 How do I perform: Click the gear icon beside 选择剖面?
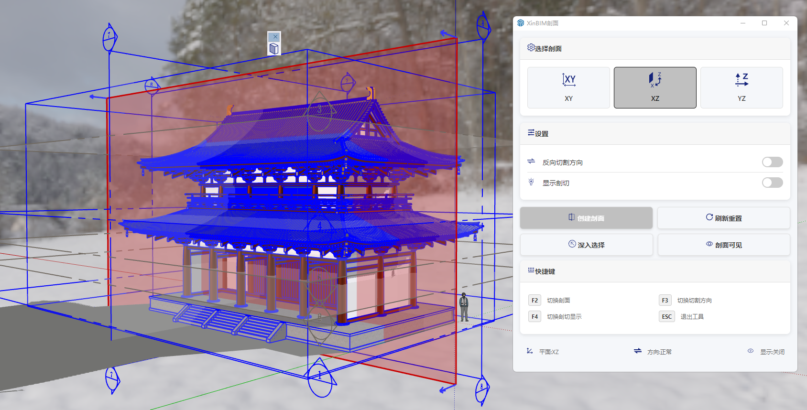(531, 48)
